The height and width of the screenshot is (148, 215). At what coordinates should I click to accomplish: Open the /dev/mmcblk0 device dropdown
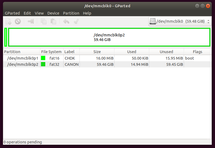pyautogui.click(x=180, y=21)
